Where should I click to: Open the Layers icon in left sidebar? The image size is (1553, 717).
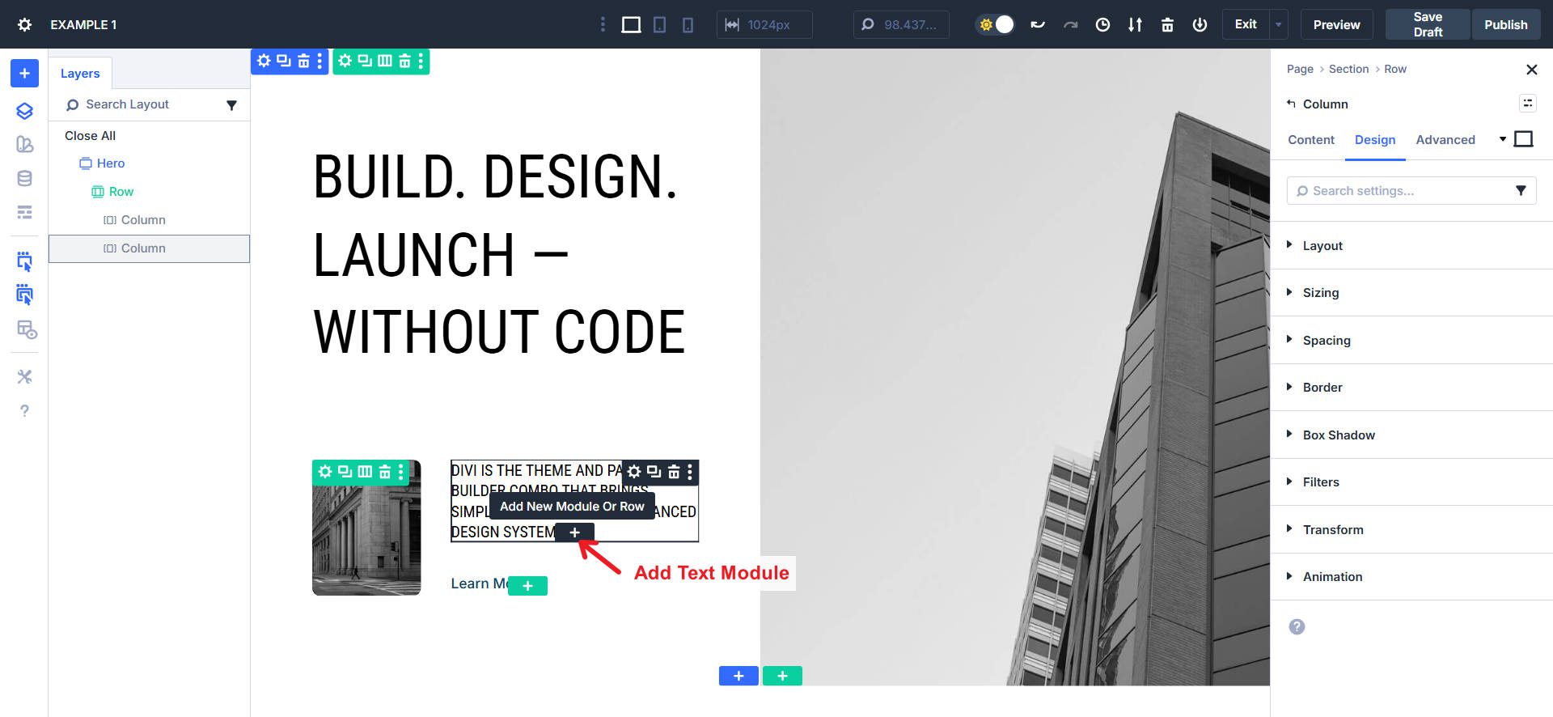[x=24, y=111]
